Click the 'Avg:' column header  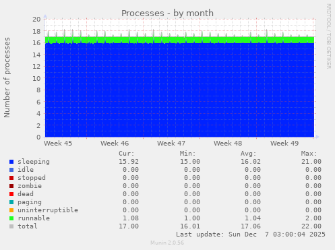pyautogui.click(x=248, y=154)
